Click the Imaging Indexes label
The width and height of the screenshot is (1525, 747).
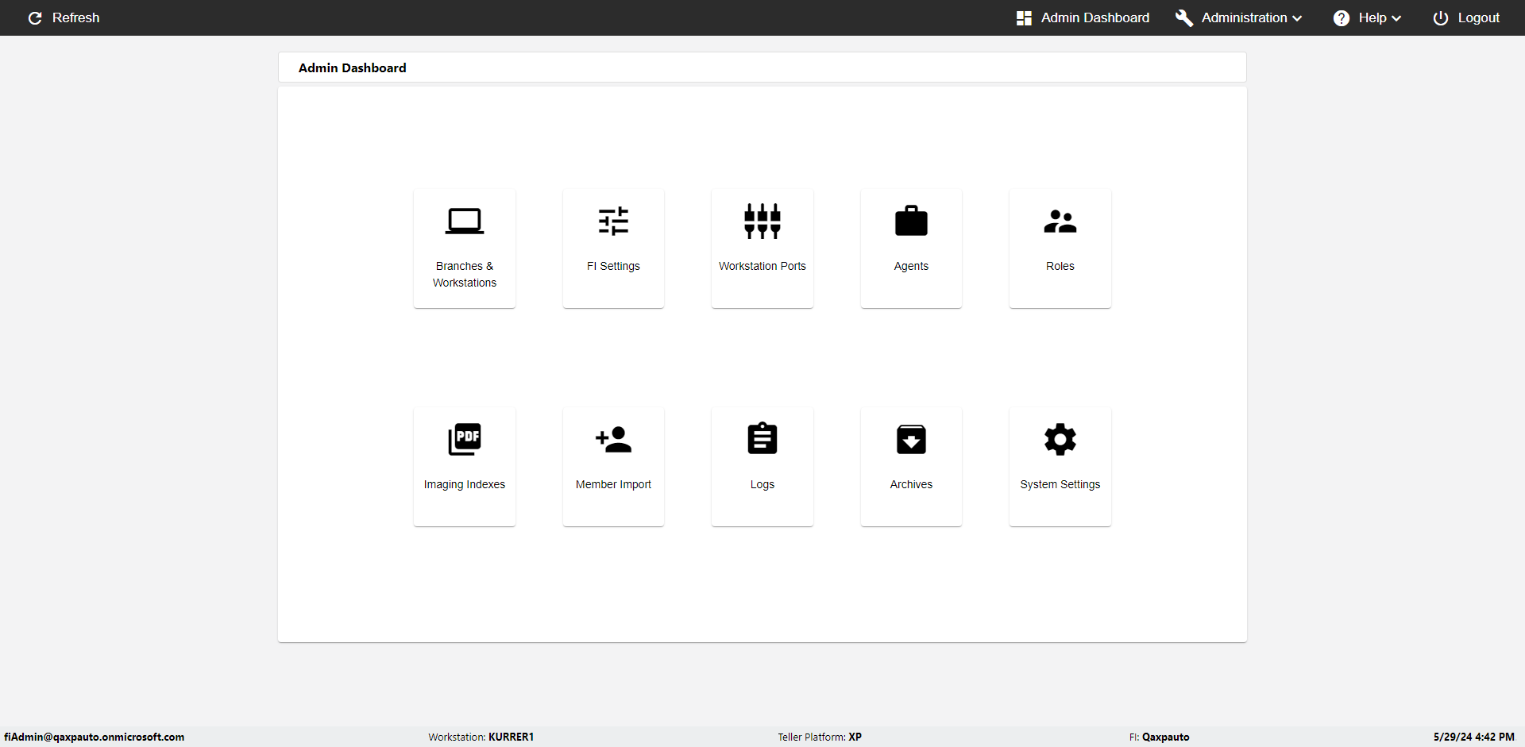(x=465, y=484)
